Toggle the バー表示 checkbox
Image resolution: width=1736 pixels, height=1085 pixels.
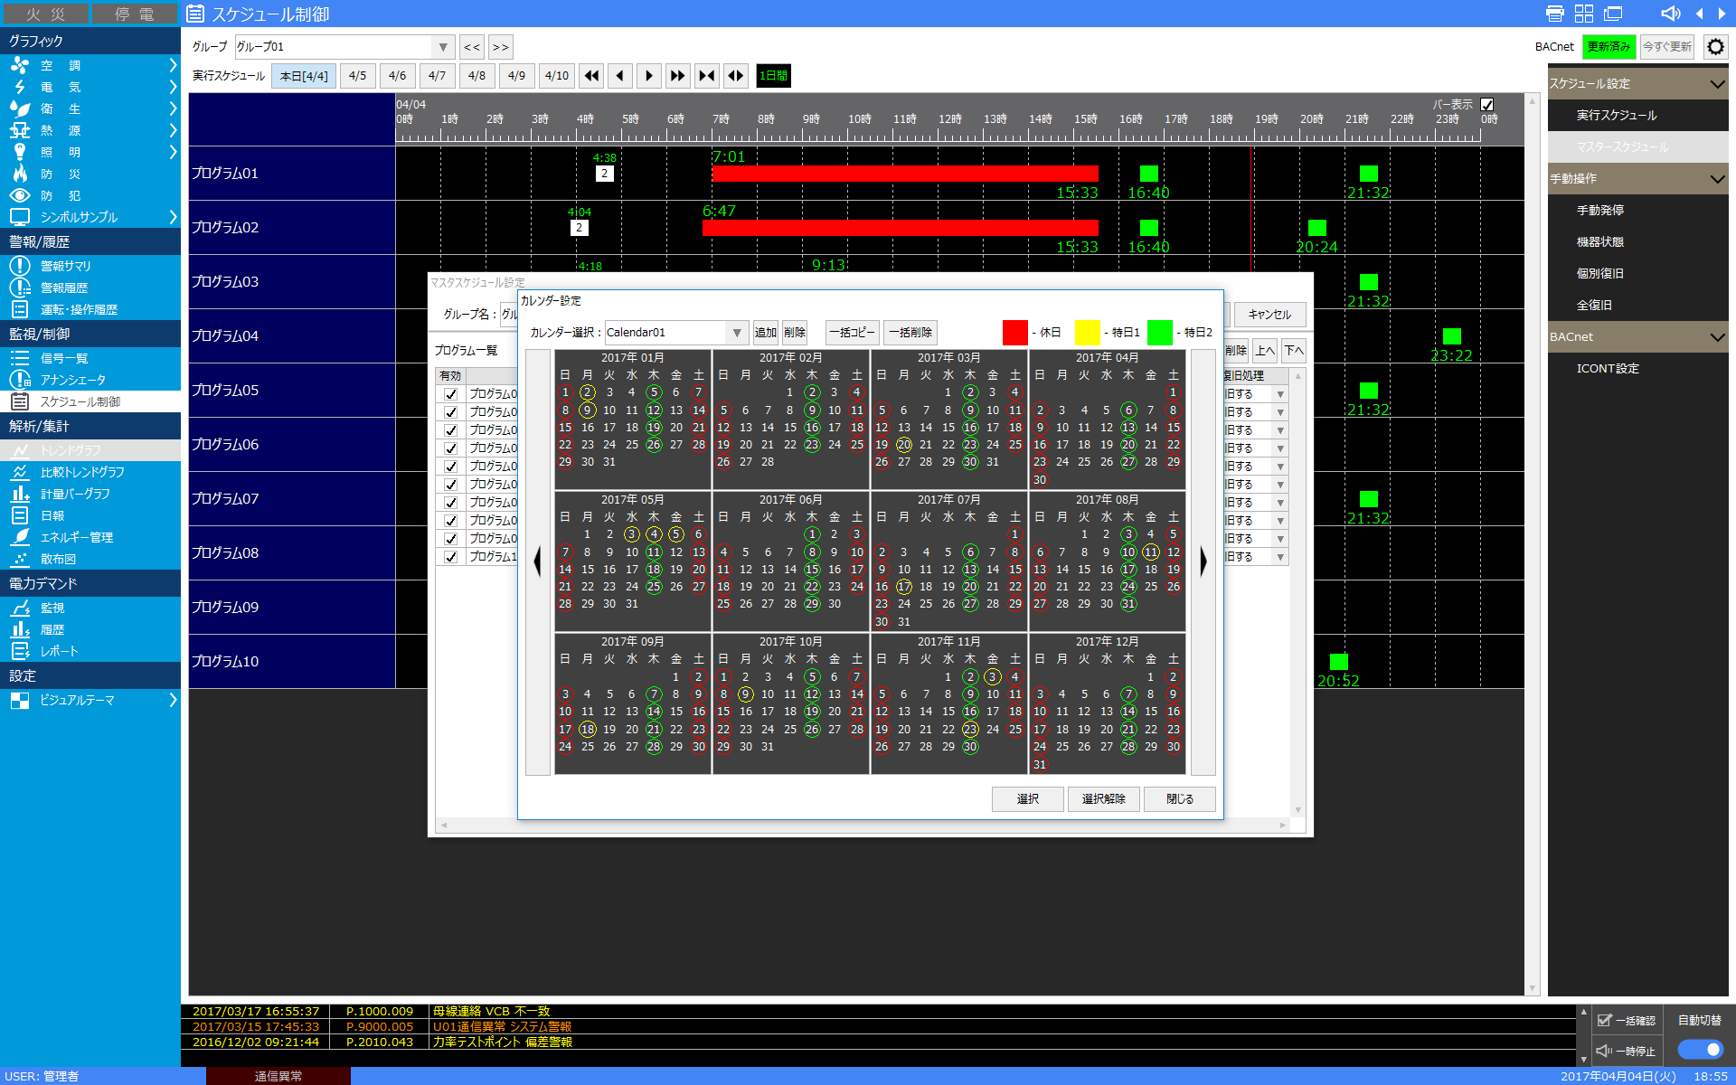pyautogui.click(x=1487, y=105)
